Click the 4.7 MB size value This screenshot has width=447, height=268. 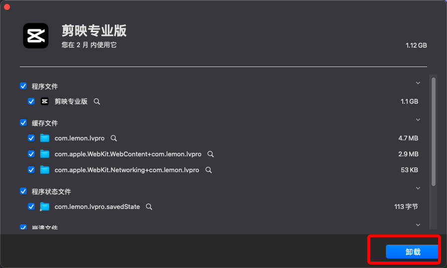click(x=408, y=138)
